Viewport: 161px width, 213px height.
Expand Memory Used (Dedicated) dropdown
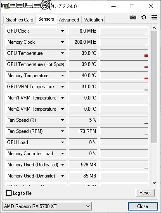[x=62, y=165]
